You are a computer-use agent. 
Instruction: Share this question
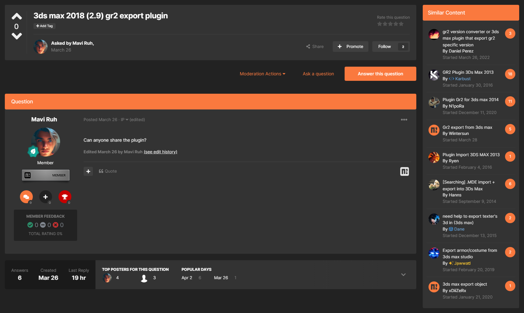click(315, 46)
